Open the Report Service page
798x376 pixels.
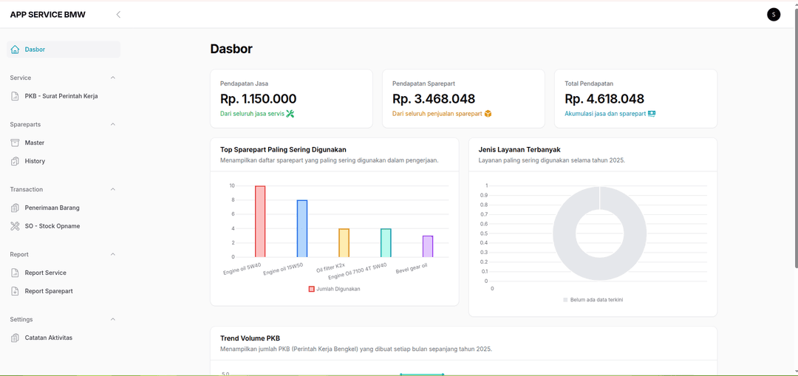(x=64, y=273)
